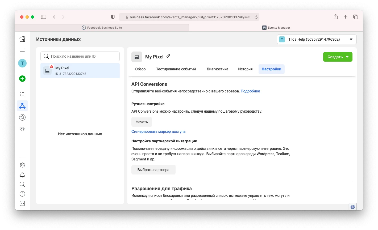Open the settings gear in sidebar
Image resolution: width=378 pixels, height=230 pixels.
(22, 165)
